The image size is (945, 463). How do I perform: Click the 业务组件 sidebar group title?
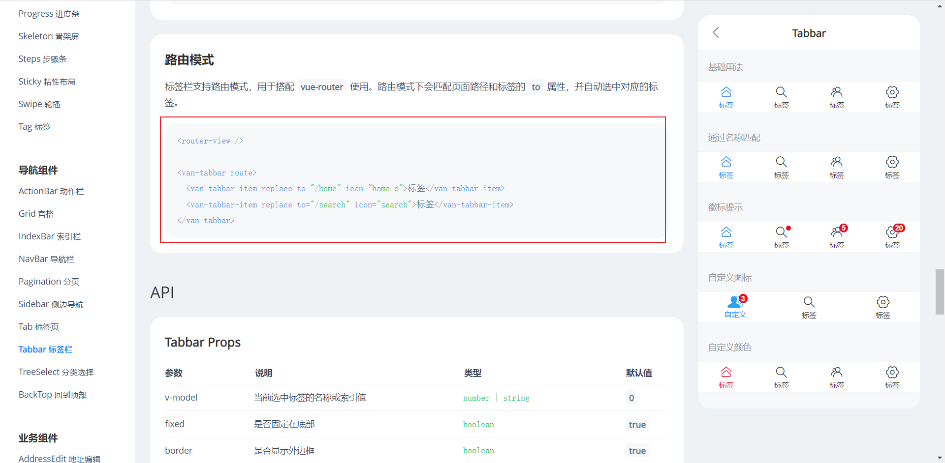38,438
